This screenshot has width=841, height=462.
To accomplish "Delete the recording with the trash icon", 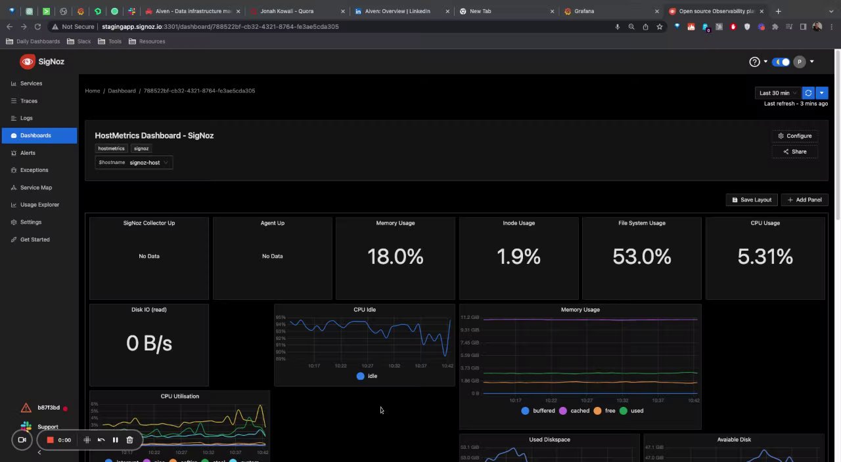I will click(129, 440).
